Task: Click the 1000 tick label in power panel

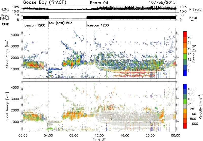Action: pos(15,69)
